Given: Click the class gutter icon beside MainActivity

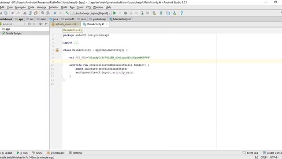Looking at the screenshot, I should (57, 50).
